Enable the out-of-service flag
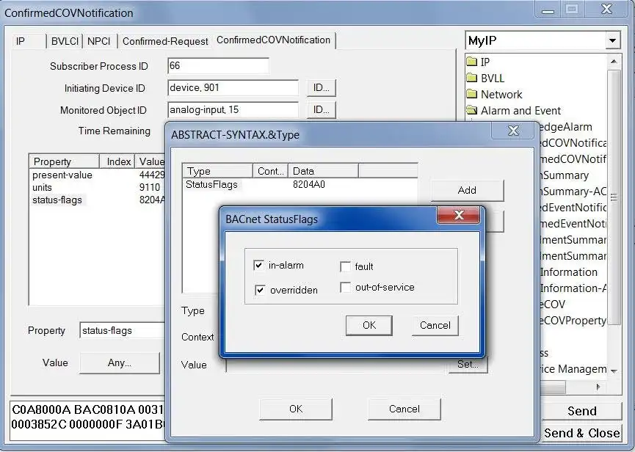Screen dimensions: 635x452 pos(346,288)
